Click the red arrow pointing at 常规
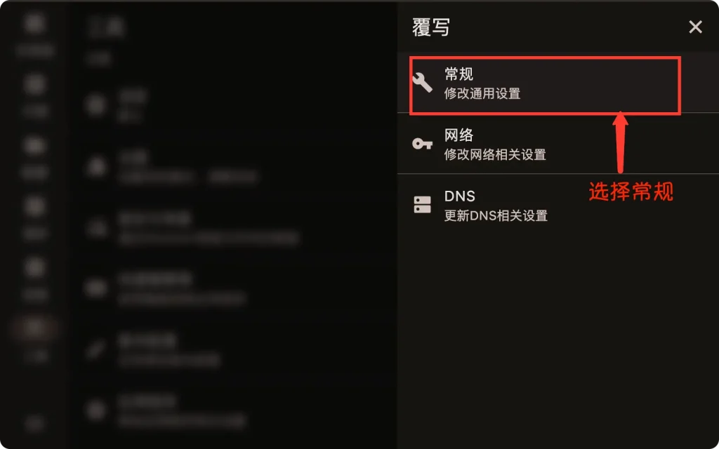Screen dimensions: 719x449 coord(620,143)
